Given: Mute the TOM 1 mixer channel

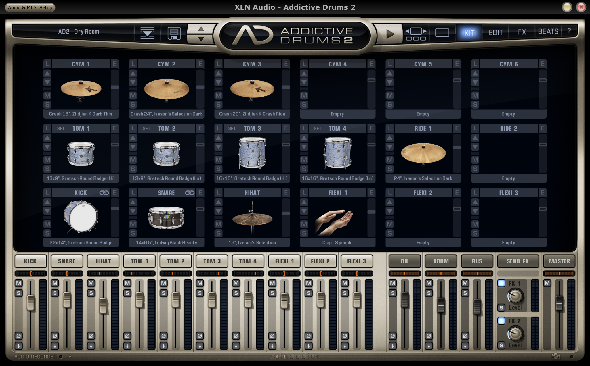Looking at the screenshot, I should pyautogui.click(x=127, y=283).
